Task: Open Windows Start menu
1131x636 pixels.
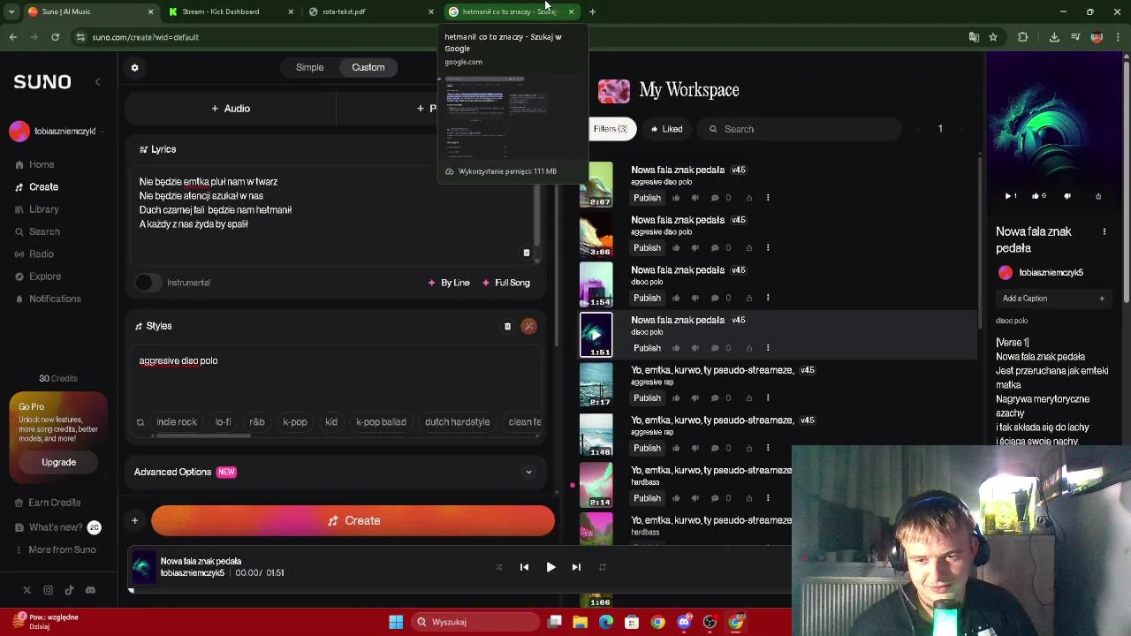Action: click(x=396, y=622)
